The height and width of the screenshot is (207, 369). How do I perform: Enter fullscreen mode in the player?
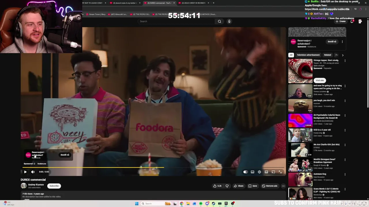pos(280,172)
